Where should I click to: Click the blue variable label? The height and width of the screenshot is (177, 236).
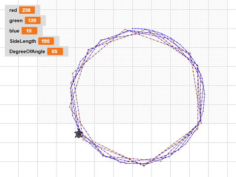point(14,31)
